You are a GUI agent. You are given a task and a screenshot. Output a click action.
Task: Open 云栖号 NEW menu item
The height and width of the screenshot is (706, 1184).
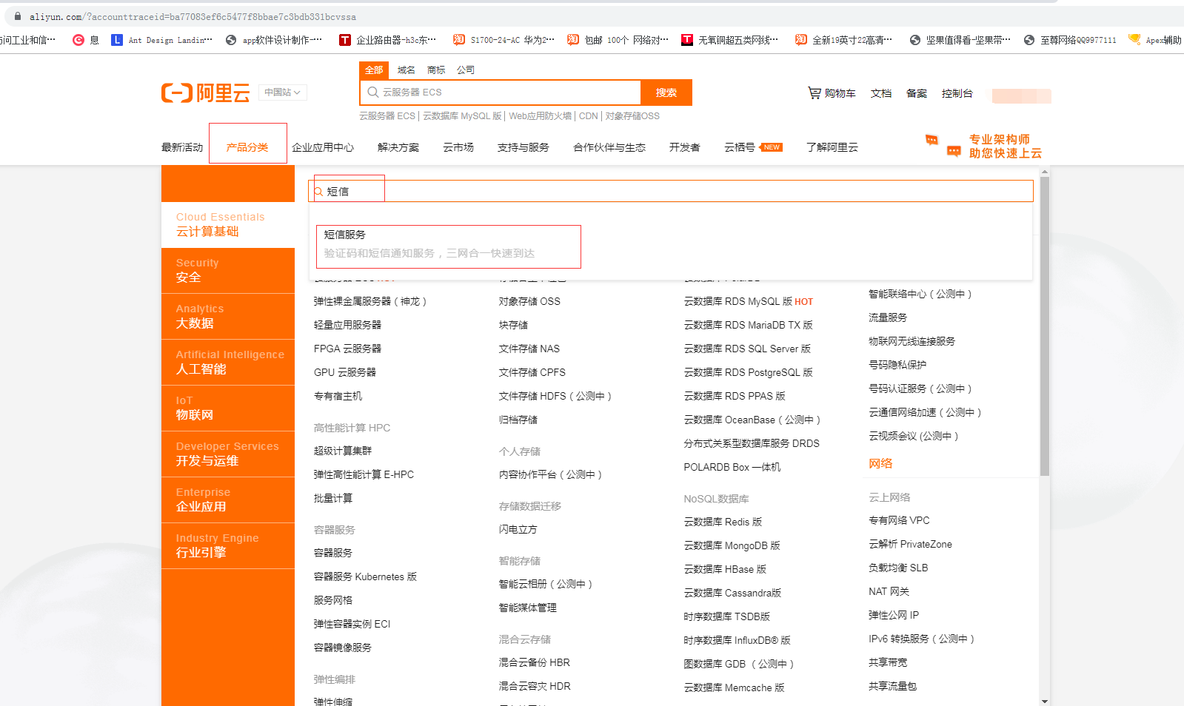pos(753,147)
